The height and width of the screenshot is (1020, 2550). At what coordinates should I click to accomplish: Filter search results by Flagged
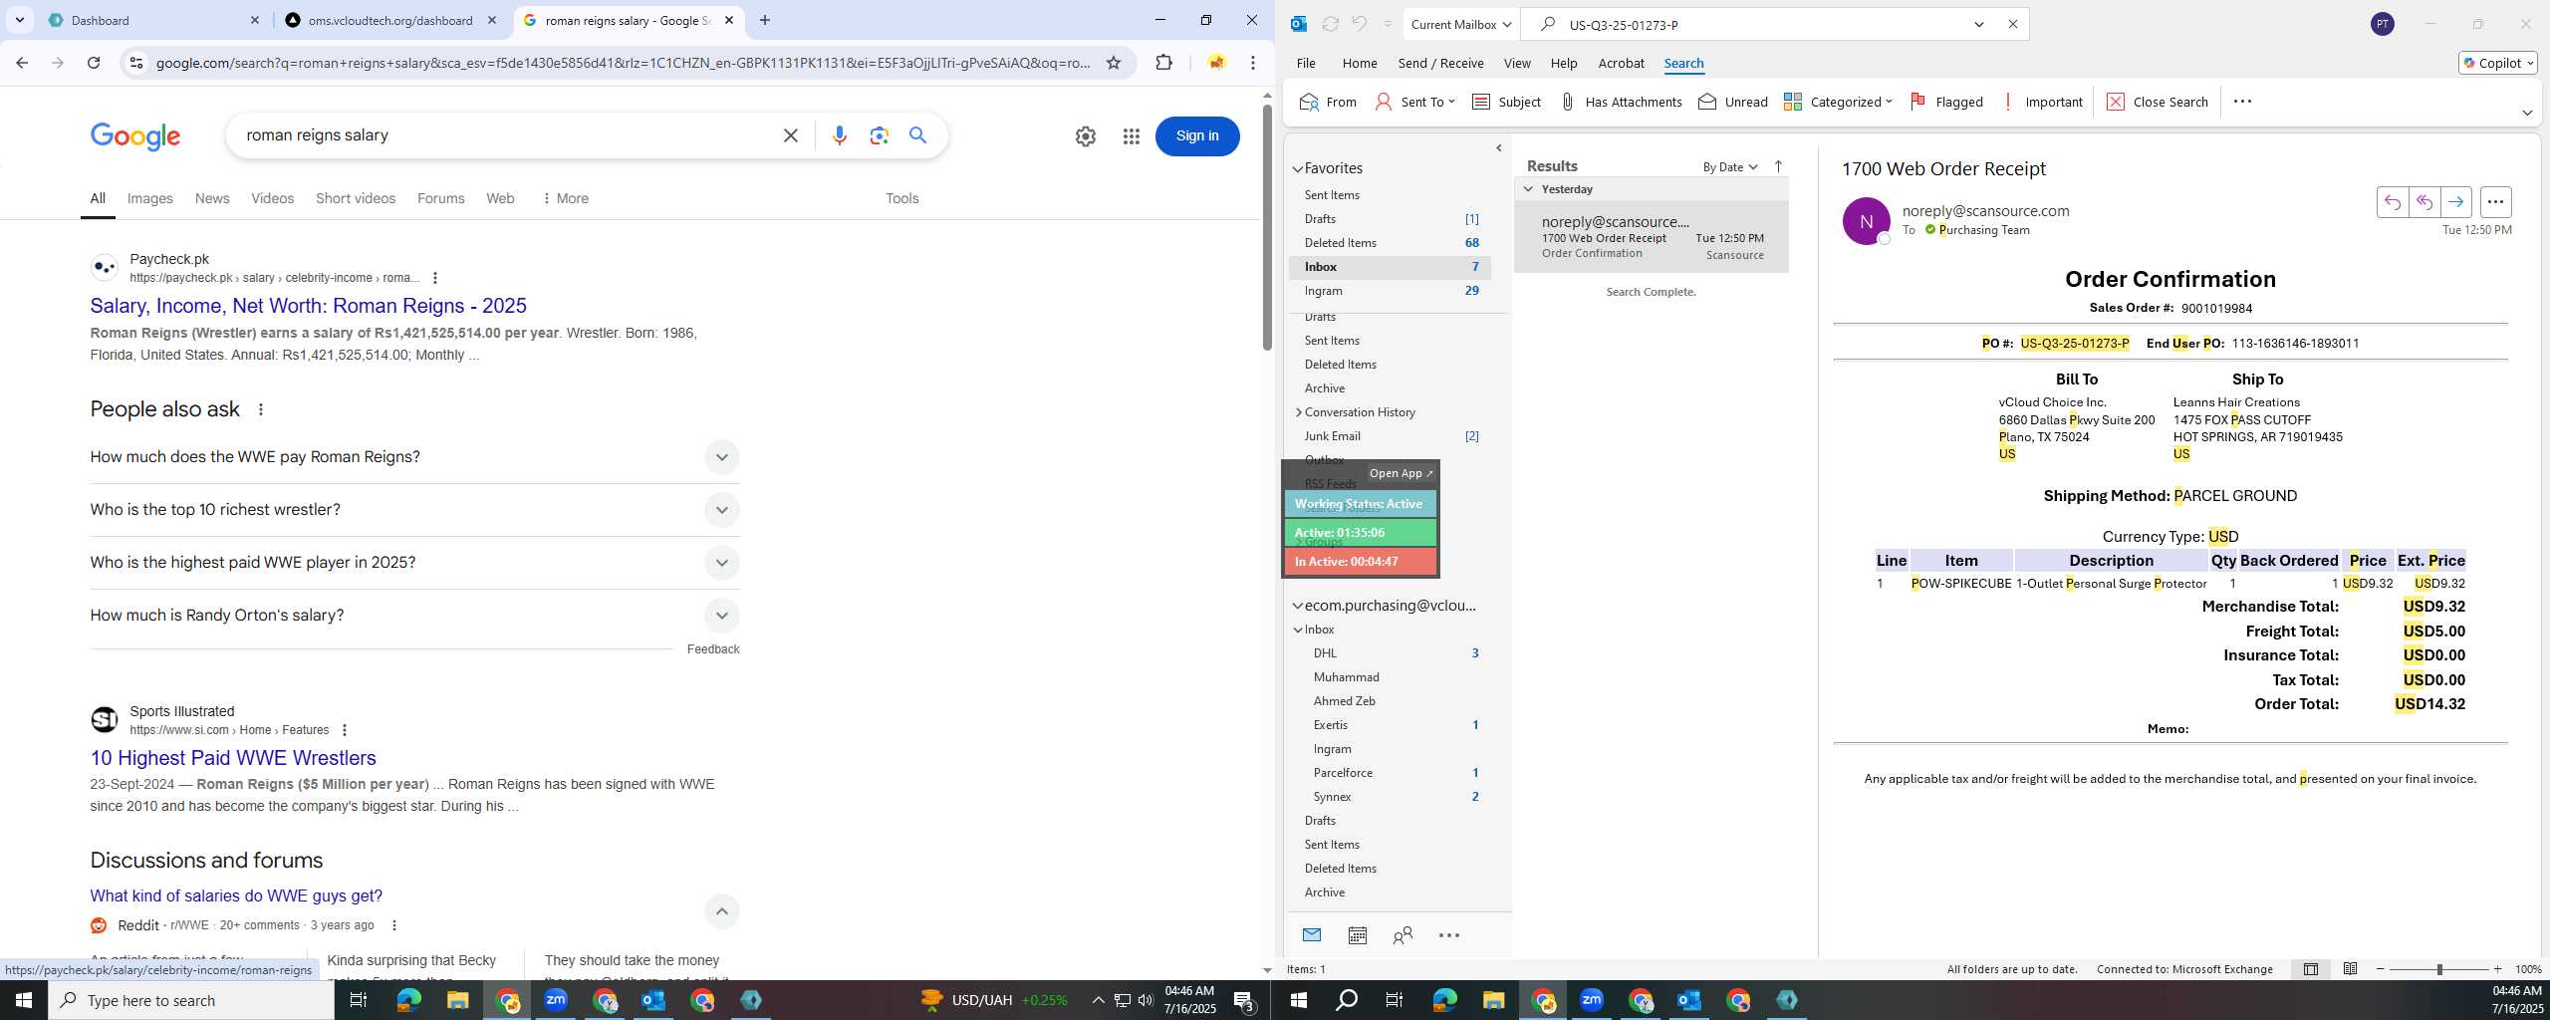(1945, 102)
